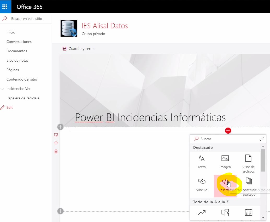The width and height of the screenshot is (270, 222).
Task: Click the red plus add web part button
Action: (x=228, y=130)
